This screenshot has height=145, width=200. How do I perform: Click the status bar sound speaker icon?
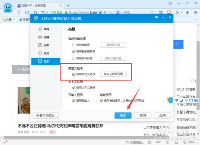[167, 142]
